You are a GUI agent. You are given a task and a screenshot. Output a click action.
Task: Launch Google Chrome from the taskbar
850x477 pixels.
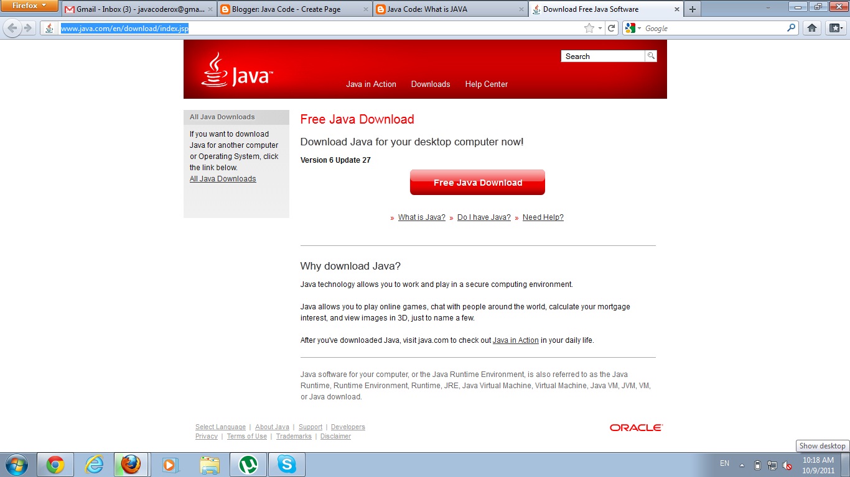tap(55, 464)
